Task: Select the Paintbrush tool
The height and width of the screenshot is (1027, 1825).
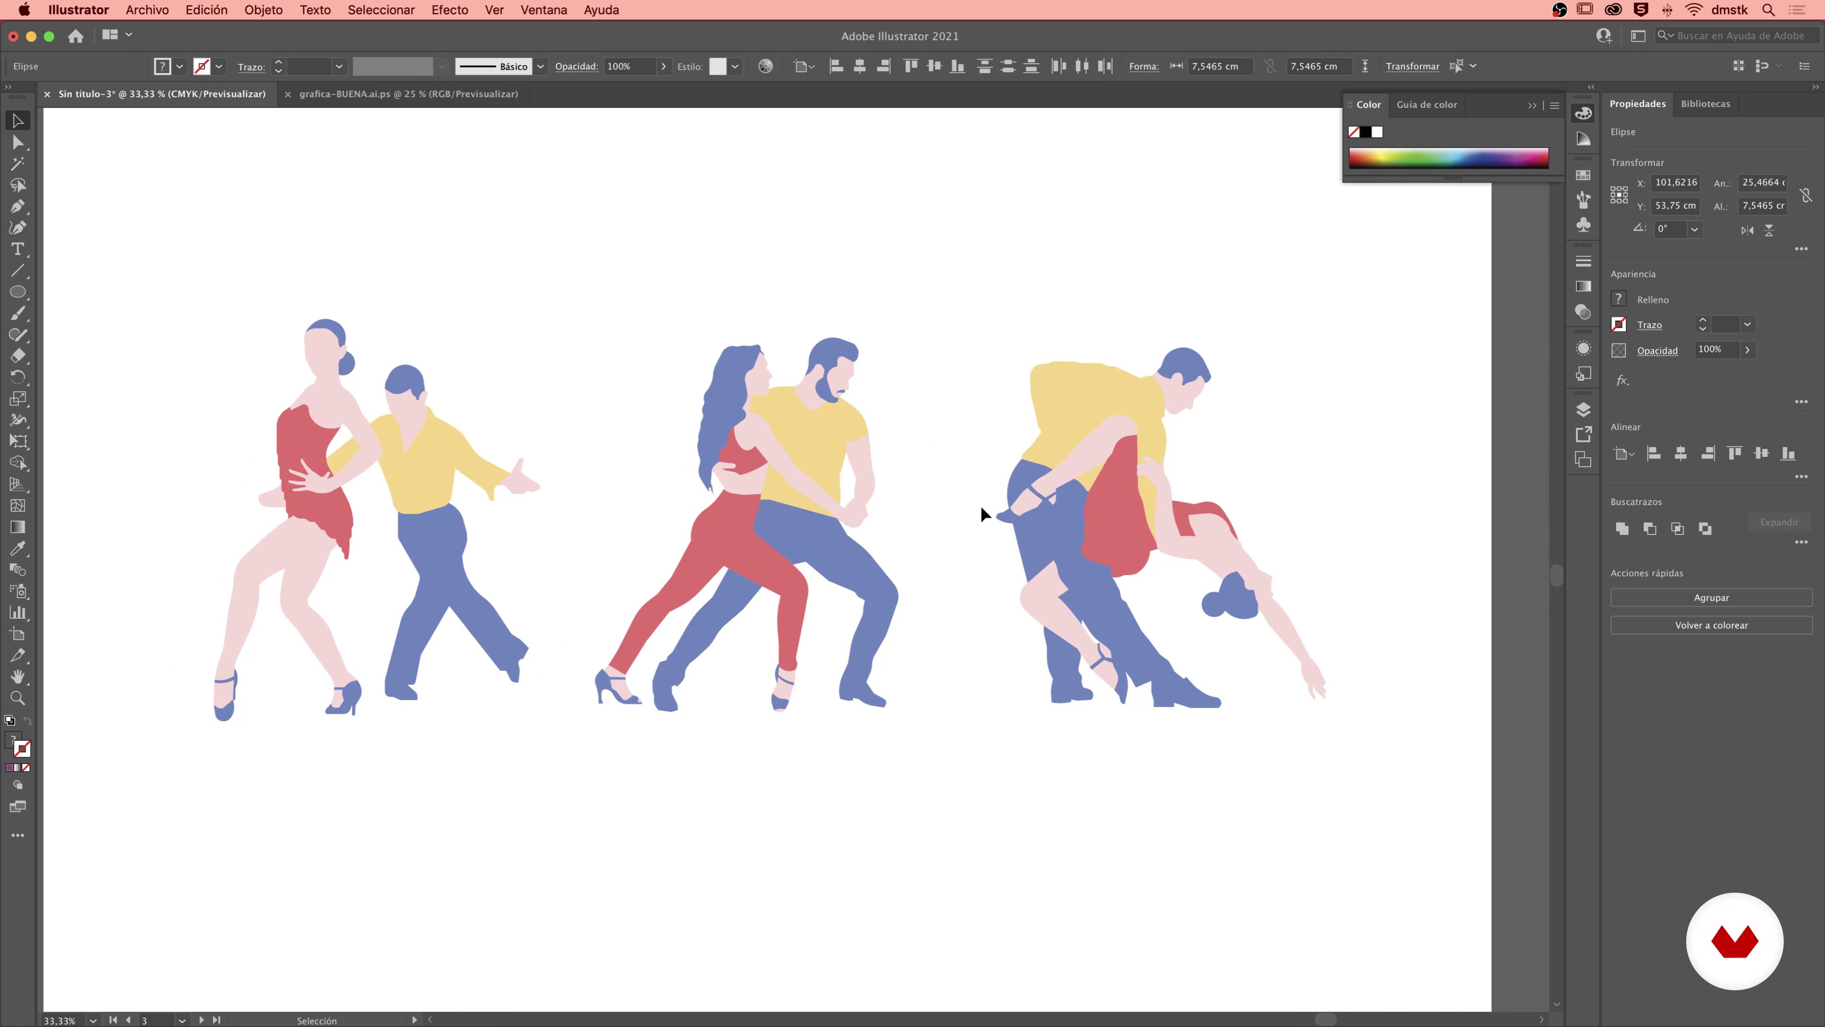Action: click(18, 313)
